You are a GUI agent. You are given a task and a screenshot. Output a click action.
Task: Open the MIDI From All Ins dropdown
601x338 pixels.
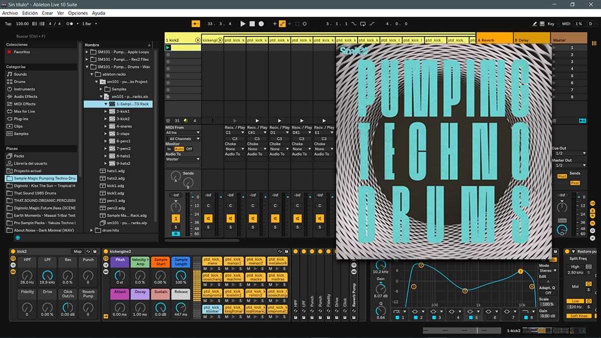(x=182, y=133)
